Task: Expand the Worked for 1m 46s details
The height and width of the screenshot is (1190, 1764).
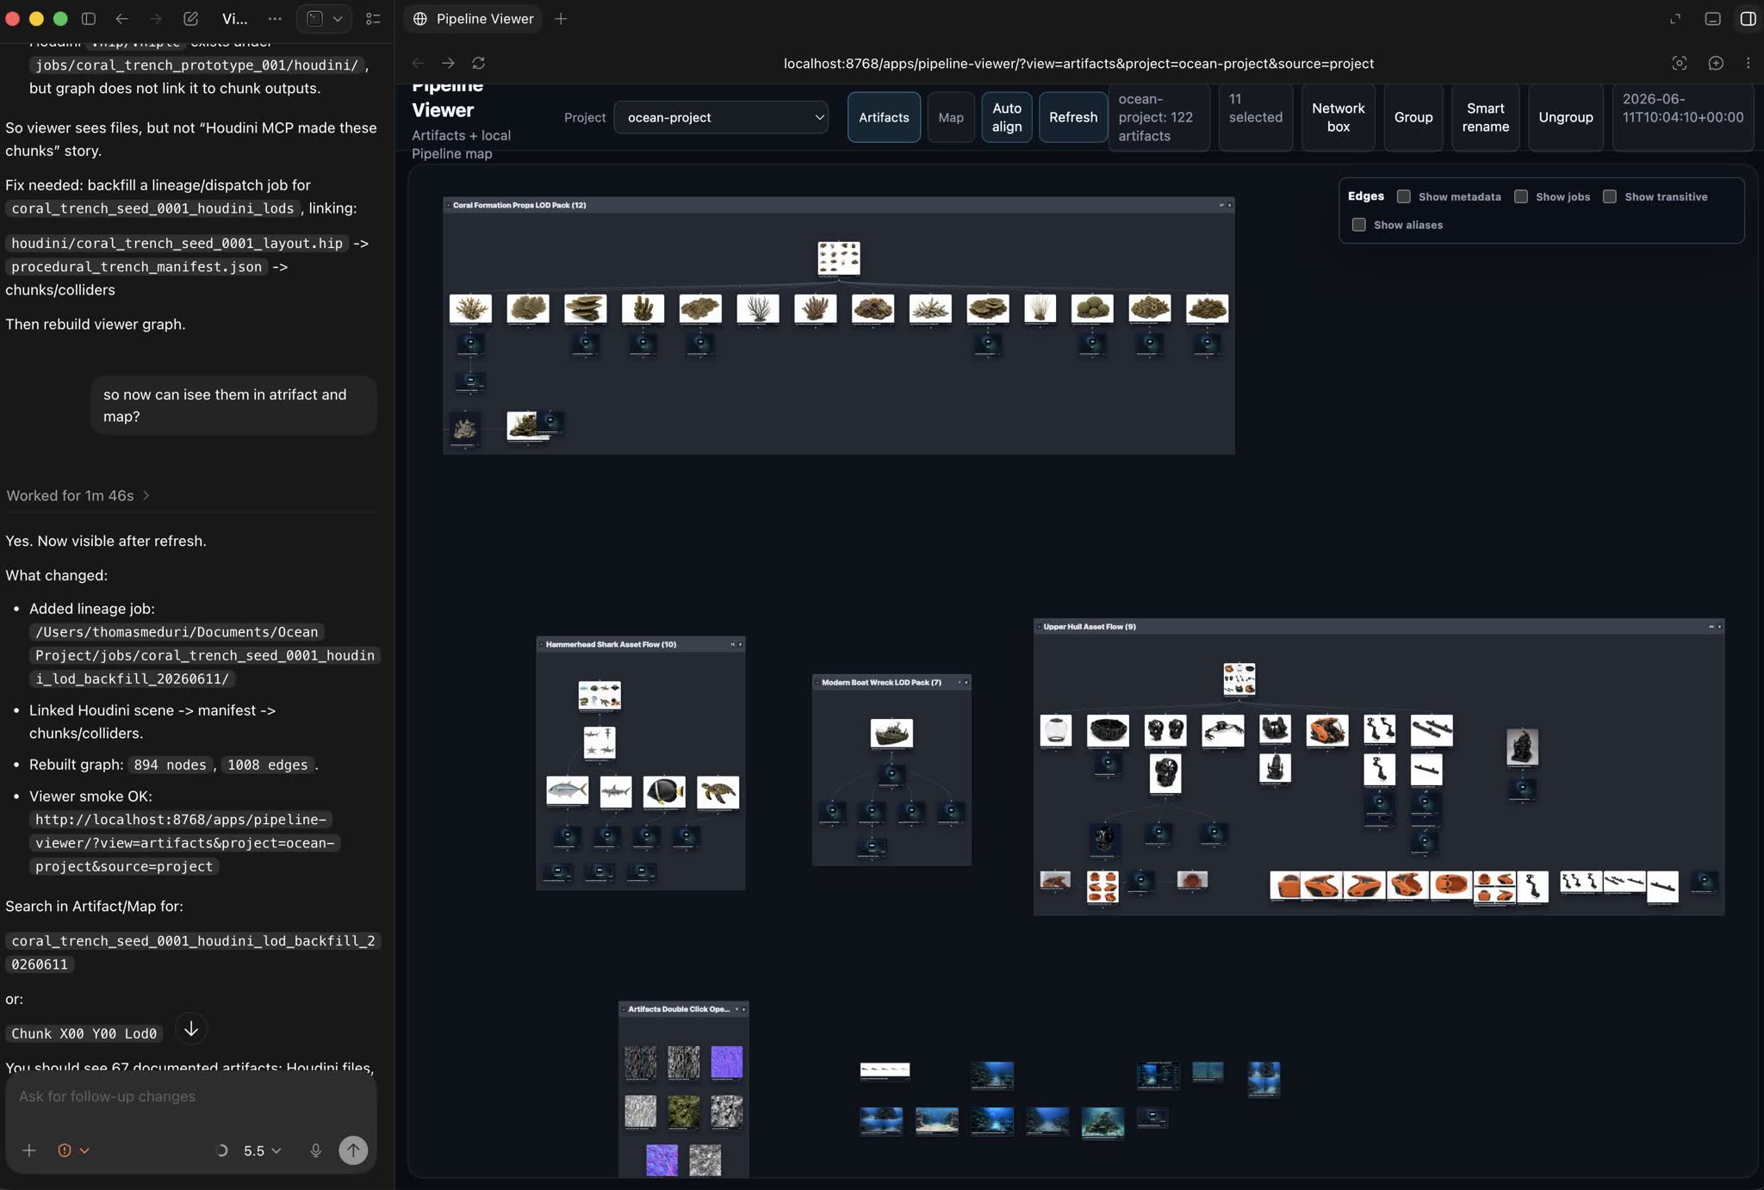Action: [x=78, y=495]
